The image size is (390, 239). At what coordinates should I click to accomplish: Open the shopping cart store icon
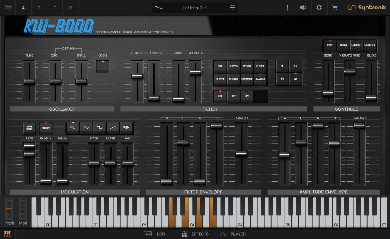(x=334, y=8)
